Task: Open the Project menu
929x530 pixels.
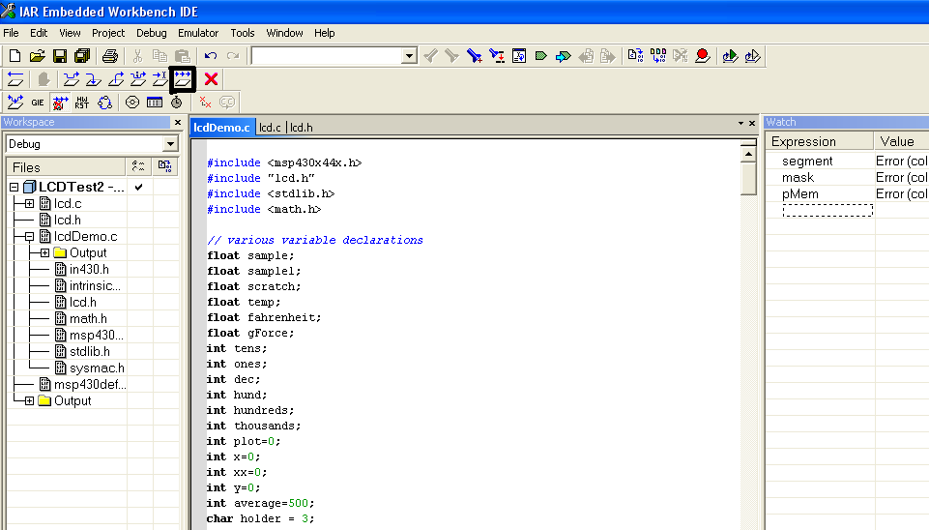Action: [108, 33]
